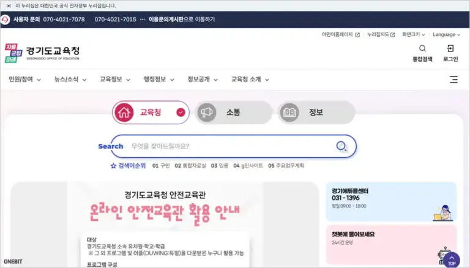Click the book icon in 정보 tab
Viewport: 470px width, 268px height.
289,113
